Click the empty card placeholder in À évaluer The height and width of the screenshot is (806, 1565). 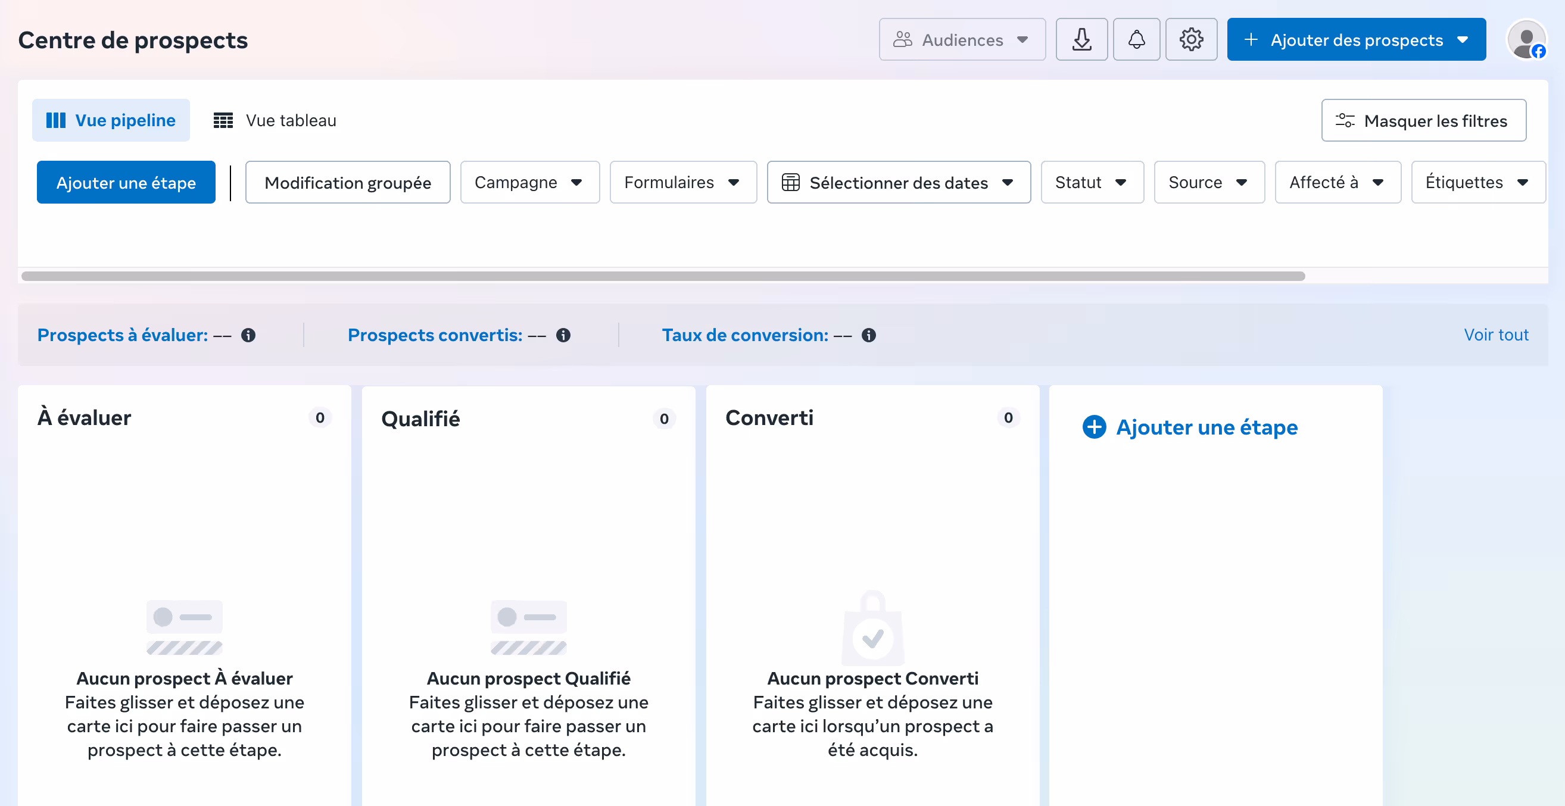pyautogui.click(x=185, y=627)
